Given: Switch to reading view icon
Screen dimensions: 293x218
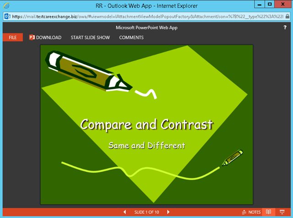Looking at the screenshot, I should pos(269,212).
